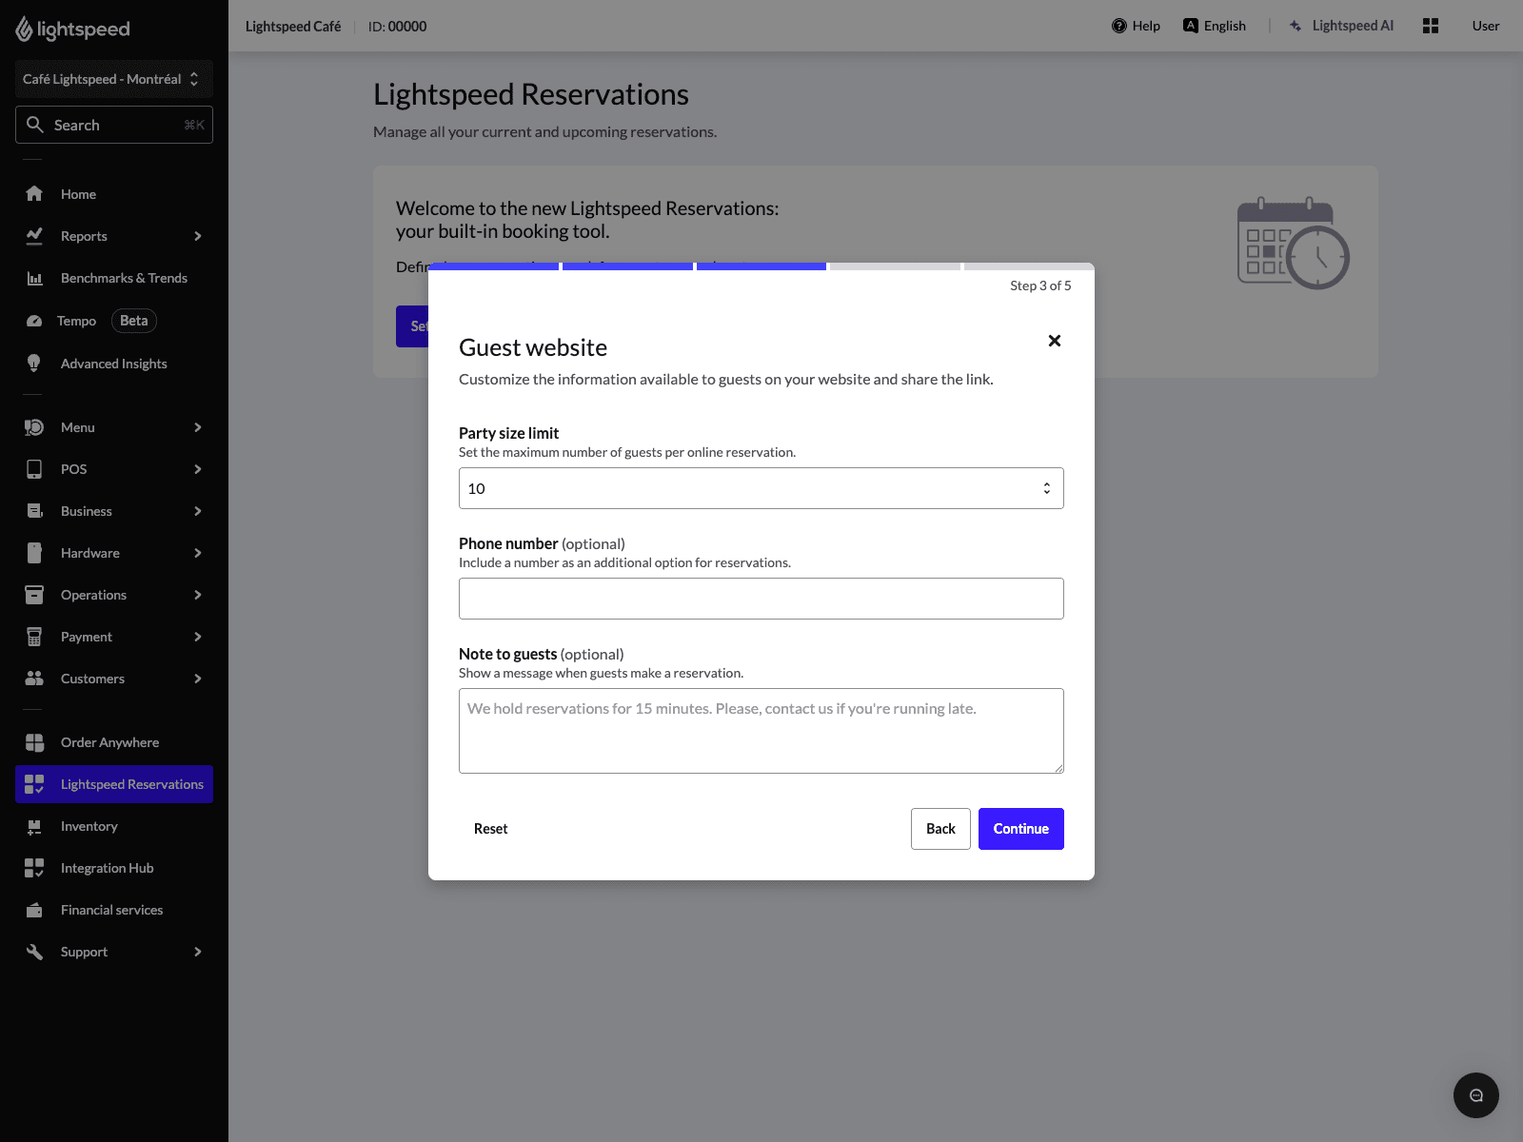1523x1142 pixels.
Task: Click the Lightspeed logo
Action: (x=71, y=29)
